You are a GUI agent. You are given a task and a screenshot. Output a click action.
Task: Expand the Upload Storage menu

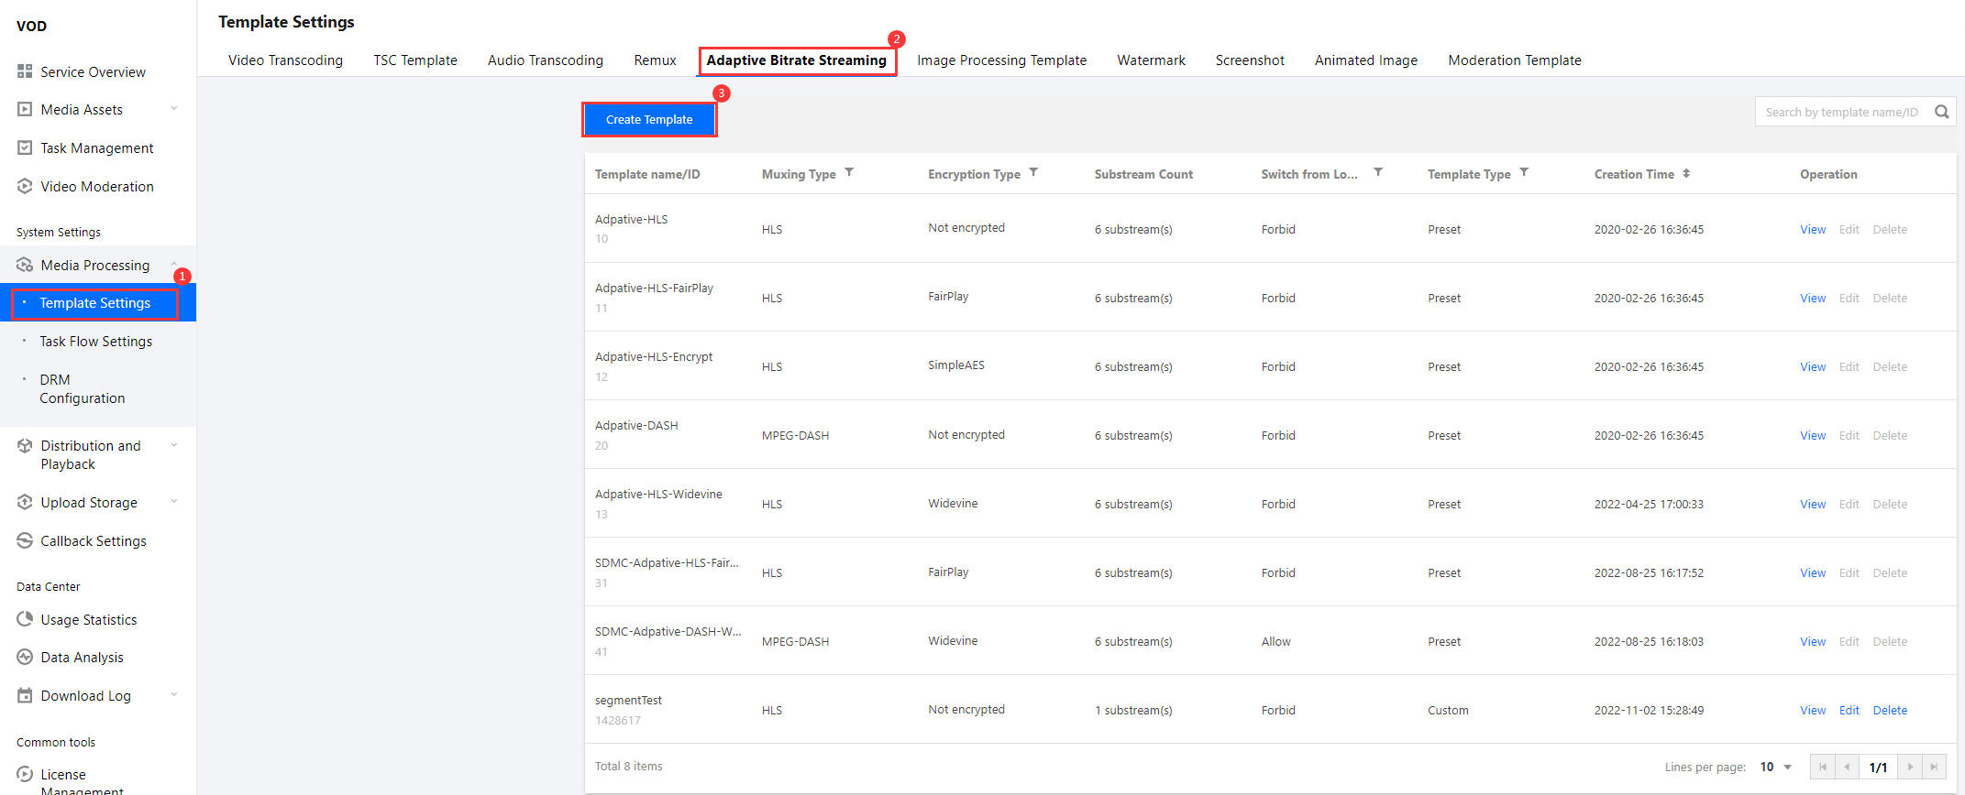174,502
